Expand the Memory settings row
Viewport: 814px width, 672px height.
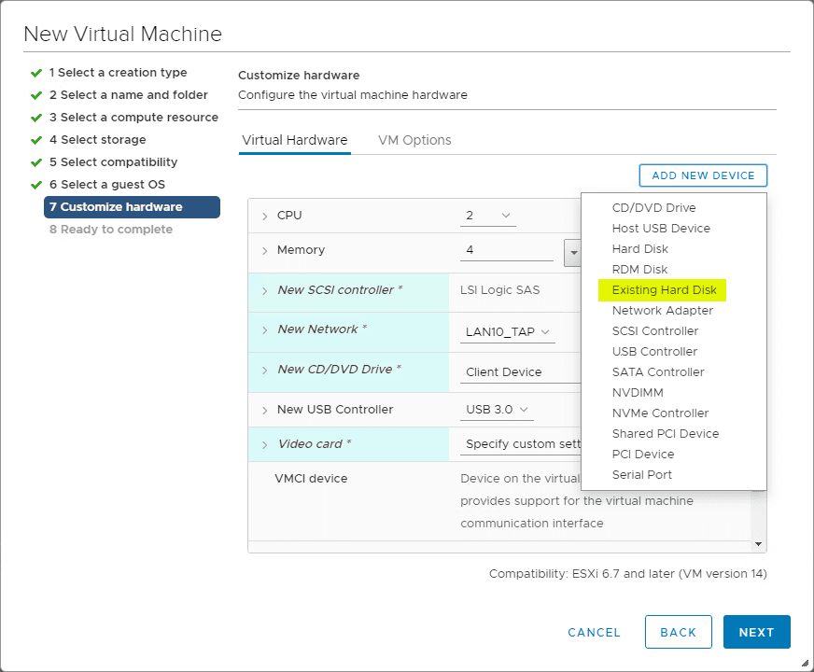click(x=265, y=250)
